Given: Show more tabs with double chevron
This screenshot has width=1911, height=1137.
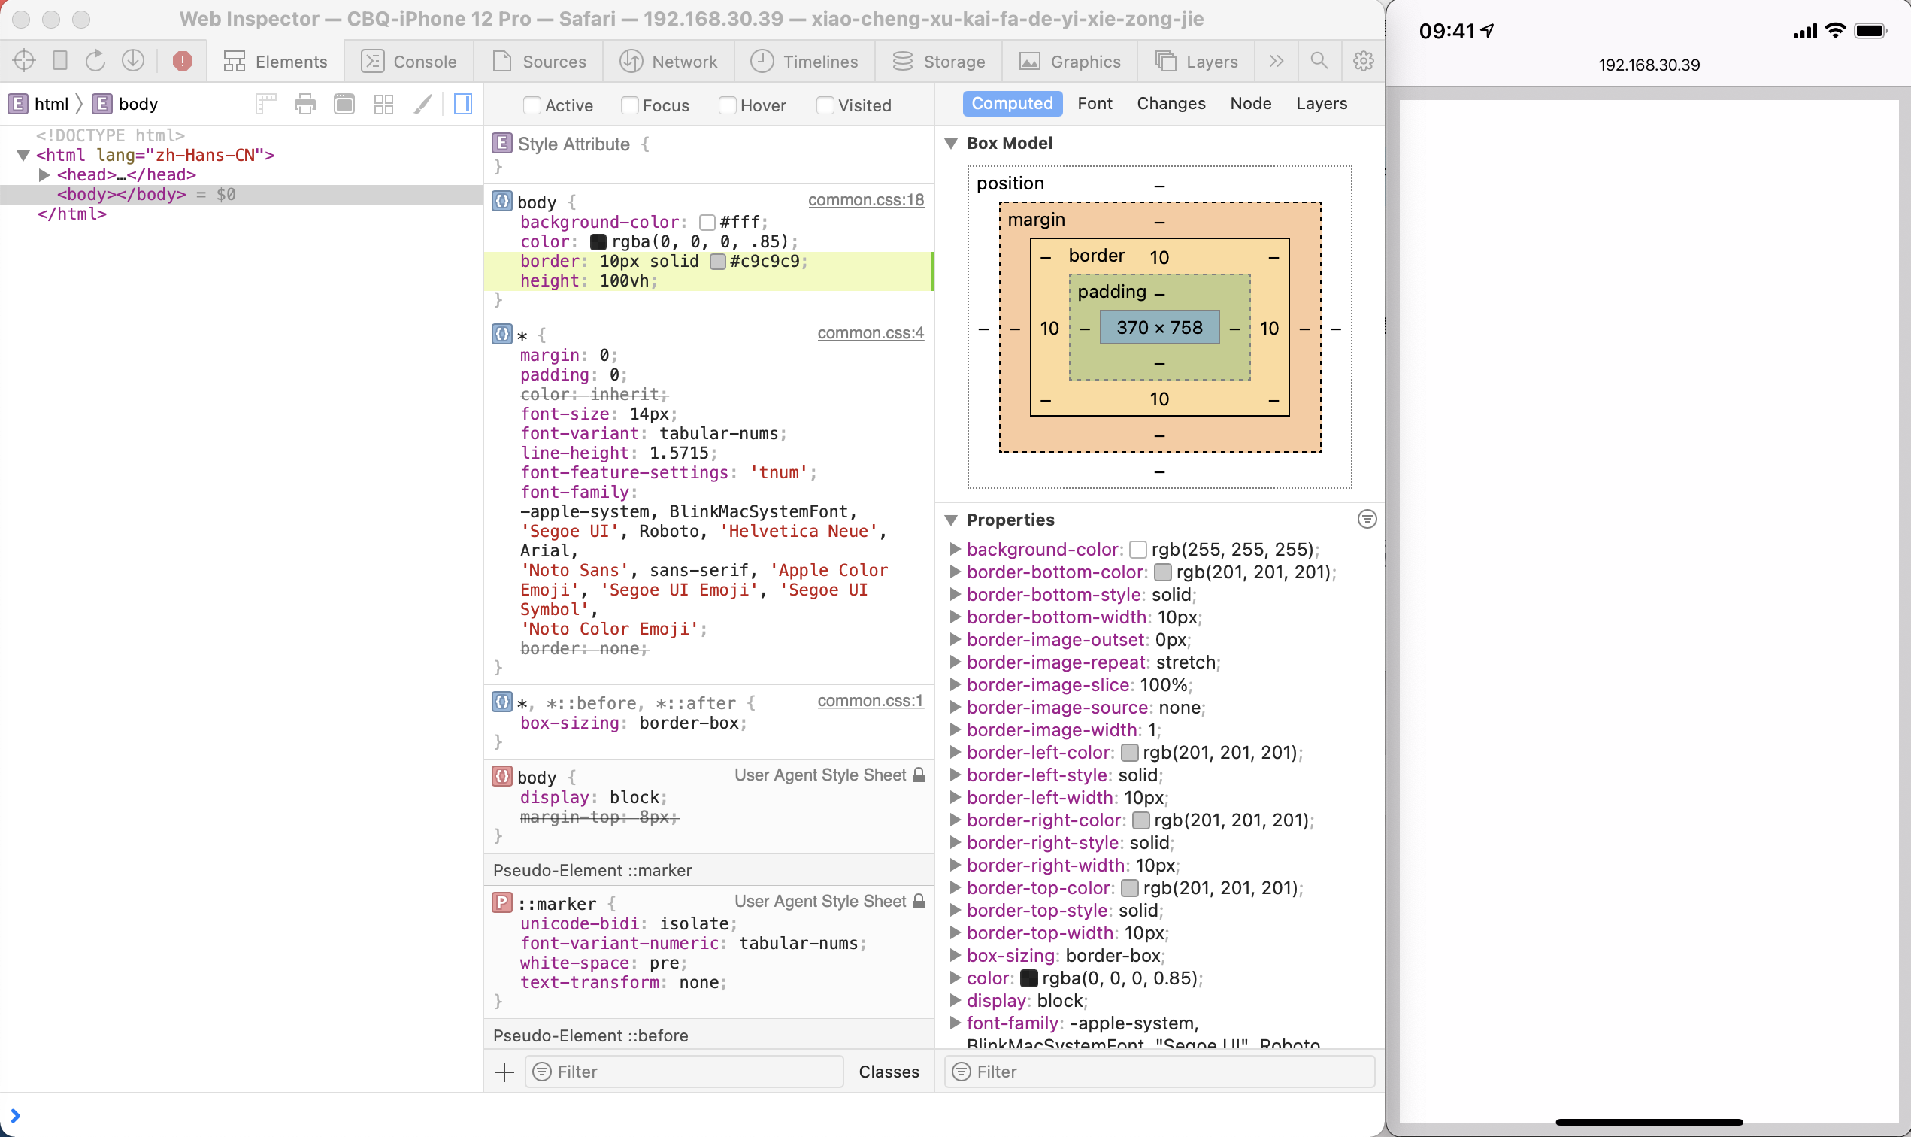Looking at the screenshot, I should pyautogui.click(x=1276, y=60).
